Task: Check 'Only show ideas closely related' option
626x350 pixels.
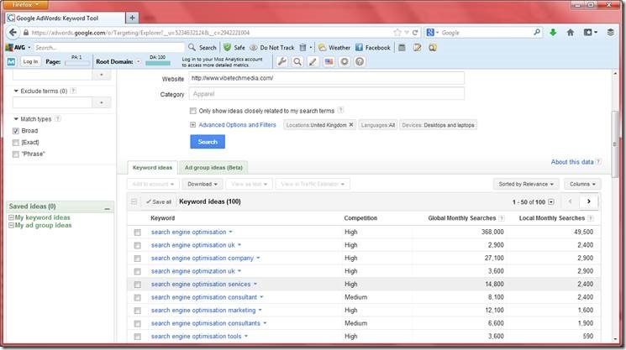Action: tap(194, 110)
